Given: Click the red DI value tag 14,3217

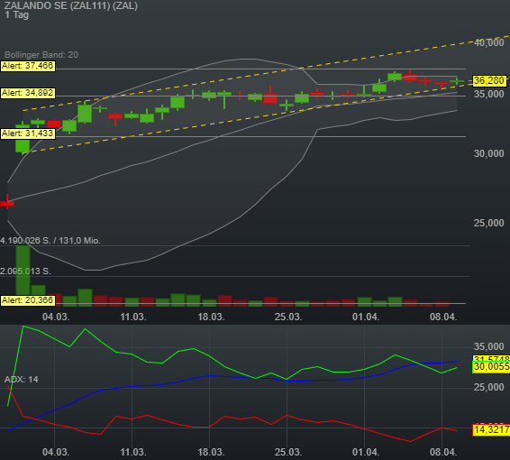Looking at the screenshot, I should click(x=491, y=430).
